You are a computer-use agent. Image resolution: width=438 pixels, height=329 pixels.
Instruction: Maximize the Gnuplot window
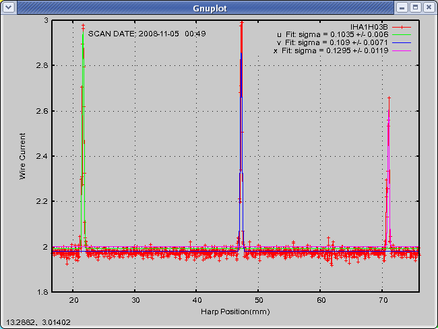415,7
